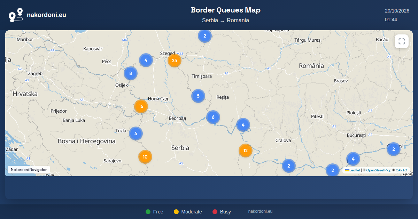
Task: Click the nakordoni.eu map pin logo
Action: (16, 15)
